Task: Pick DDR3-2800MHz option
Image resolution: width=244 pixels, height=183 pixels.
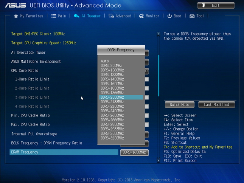Action: pyautogui.click(x=112, y=124)
